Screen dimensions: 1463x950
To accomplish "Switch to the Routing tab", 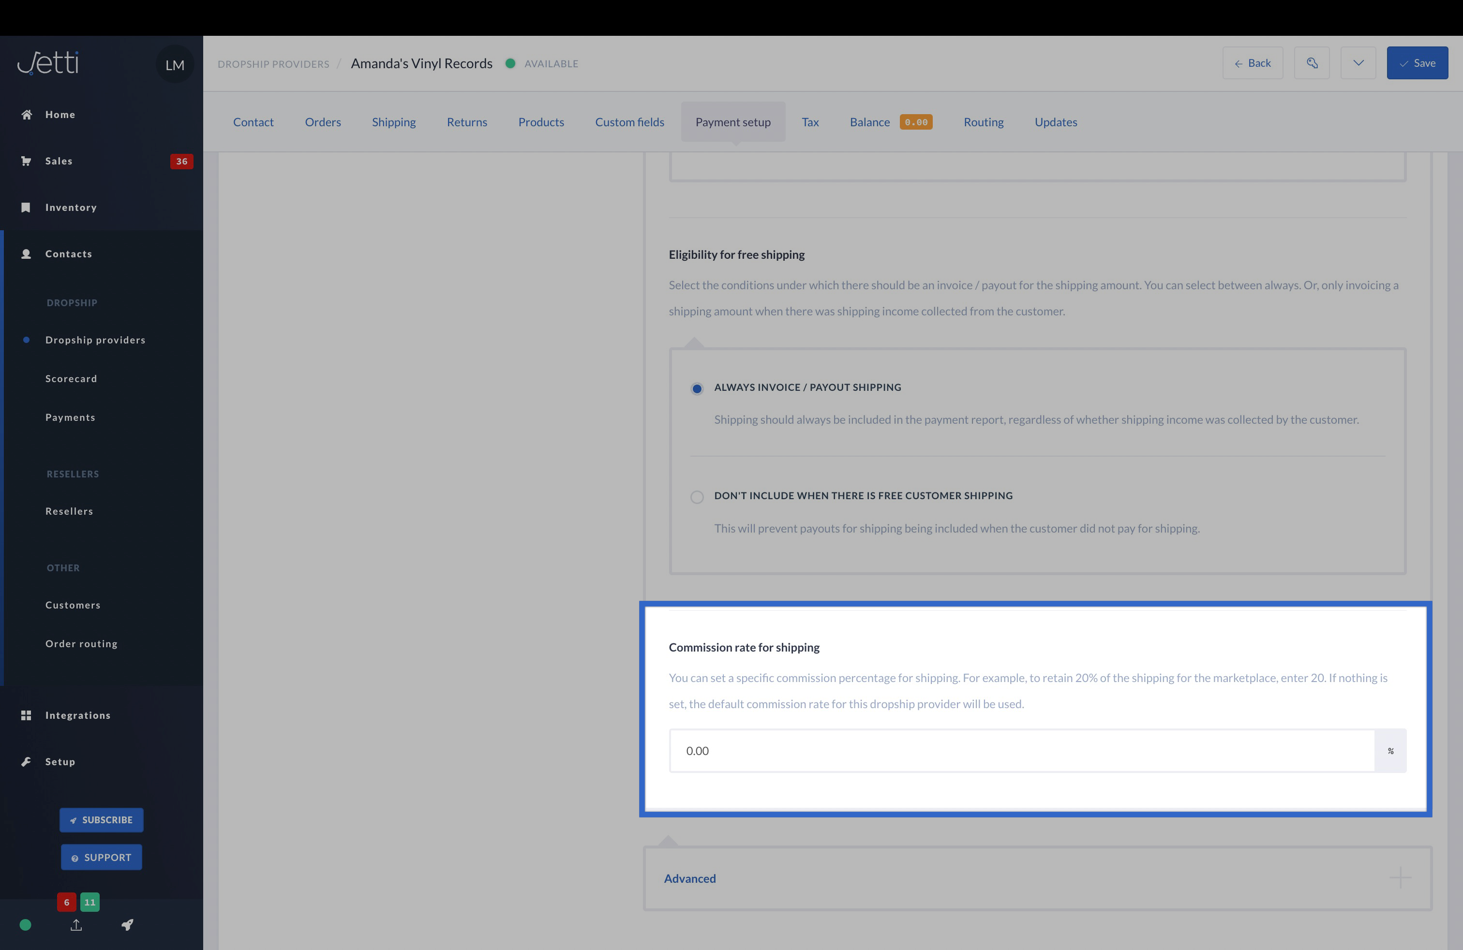I will [983, 122].
